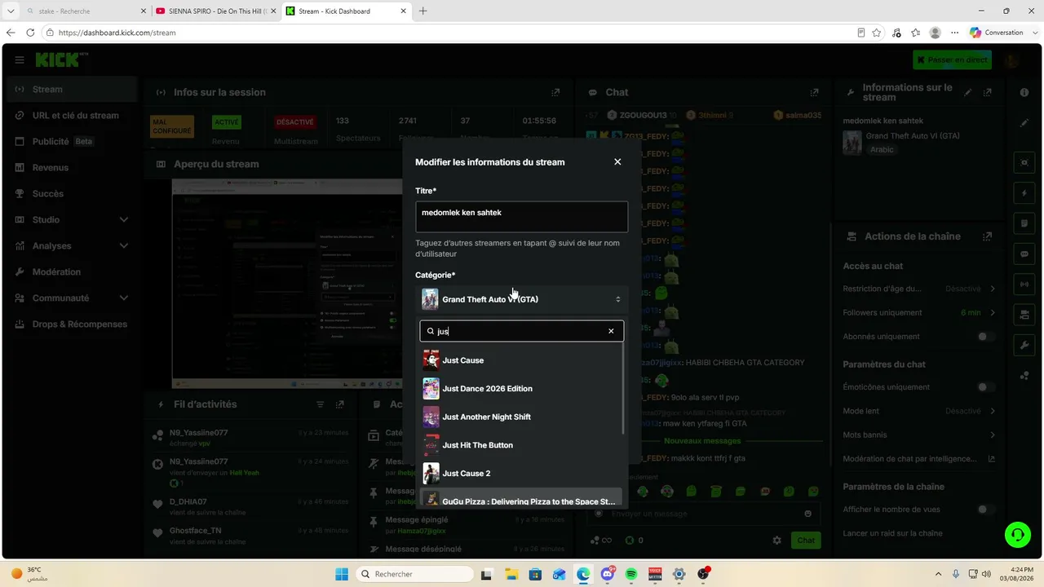Clear the category search field
1044x587 pixels.
[x=611, y=331]
